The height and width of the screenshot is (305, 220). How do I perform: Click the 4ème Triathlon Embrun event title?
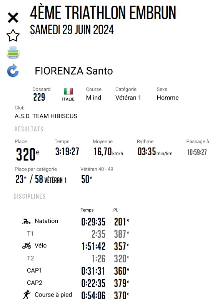103,13
